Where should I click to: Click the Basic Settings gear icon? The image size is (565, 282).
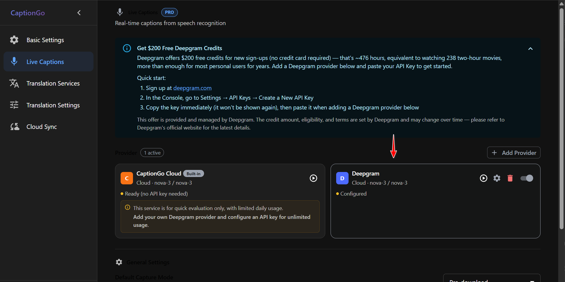click(x=14, y=40)
